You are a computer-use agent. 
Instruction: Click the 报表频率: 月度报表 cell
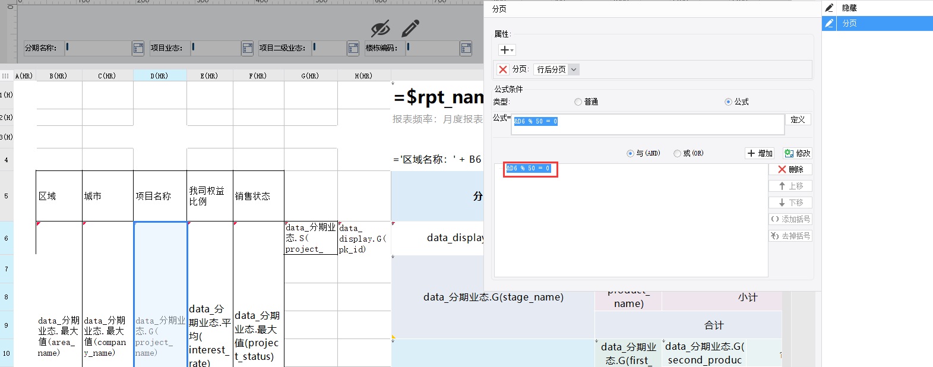(438, 119)
